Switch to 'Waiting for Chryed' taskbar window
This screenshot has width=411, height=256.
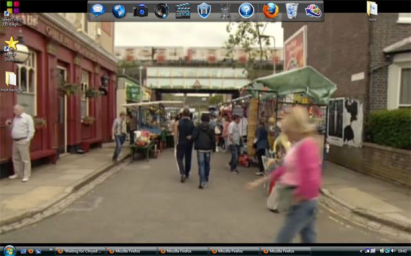(80, 252)
